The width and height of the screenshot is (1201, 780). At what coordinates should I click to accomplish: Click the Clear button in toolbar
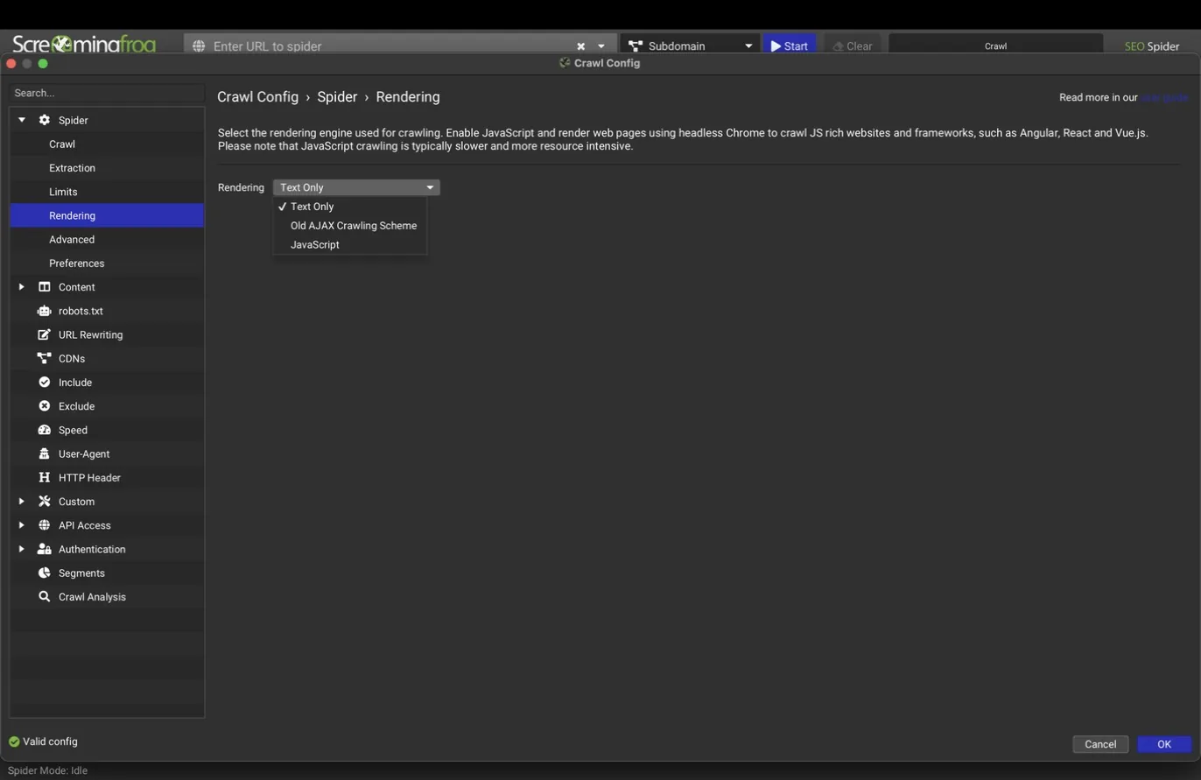[x=853, y=46]
